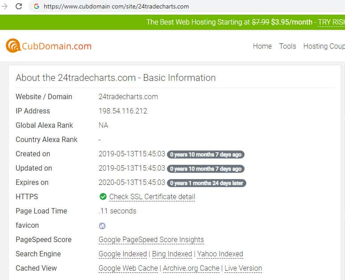Image resolution: width=345 pixels, height=280 pixels.
Task: Click the browser forward arrow
Action: 4,6
